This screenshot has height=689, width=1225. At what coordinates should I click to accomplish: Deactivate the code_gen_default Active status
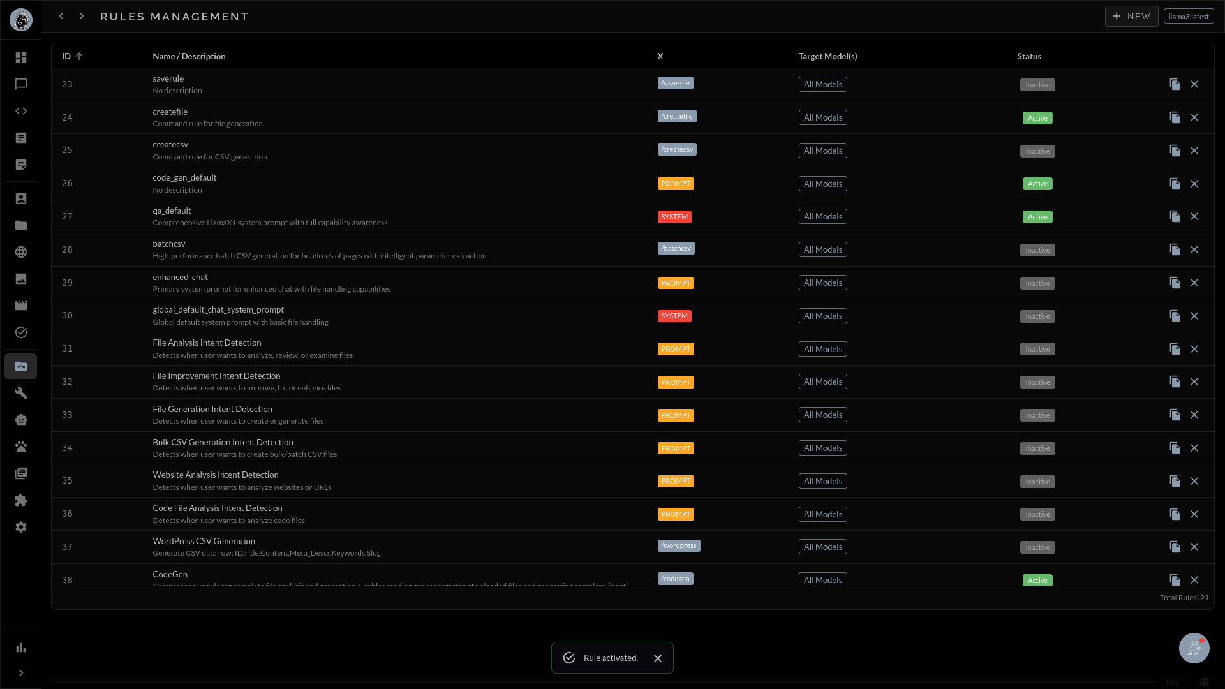coord(1037,184)
